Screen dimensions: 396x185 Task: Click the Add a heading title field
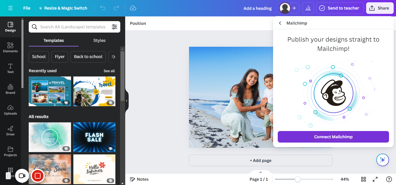[x=257, y=8]
